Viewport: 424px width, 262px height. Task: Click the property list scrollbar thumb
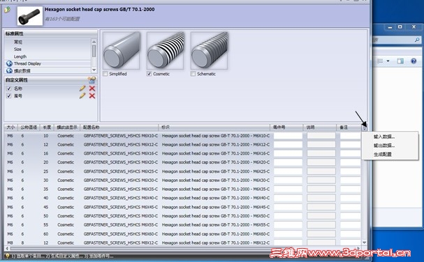(94, 51)
